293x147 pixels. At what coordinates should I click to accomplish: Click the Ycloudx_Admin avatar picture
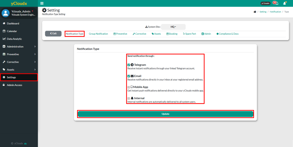pos(6,13)
